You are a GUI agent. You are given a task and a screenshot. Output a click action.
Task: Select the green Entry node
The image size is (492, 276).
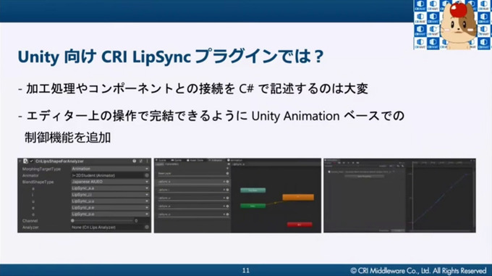tap(253, 206)
